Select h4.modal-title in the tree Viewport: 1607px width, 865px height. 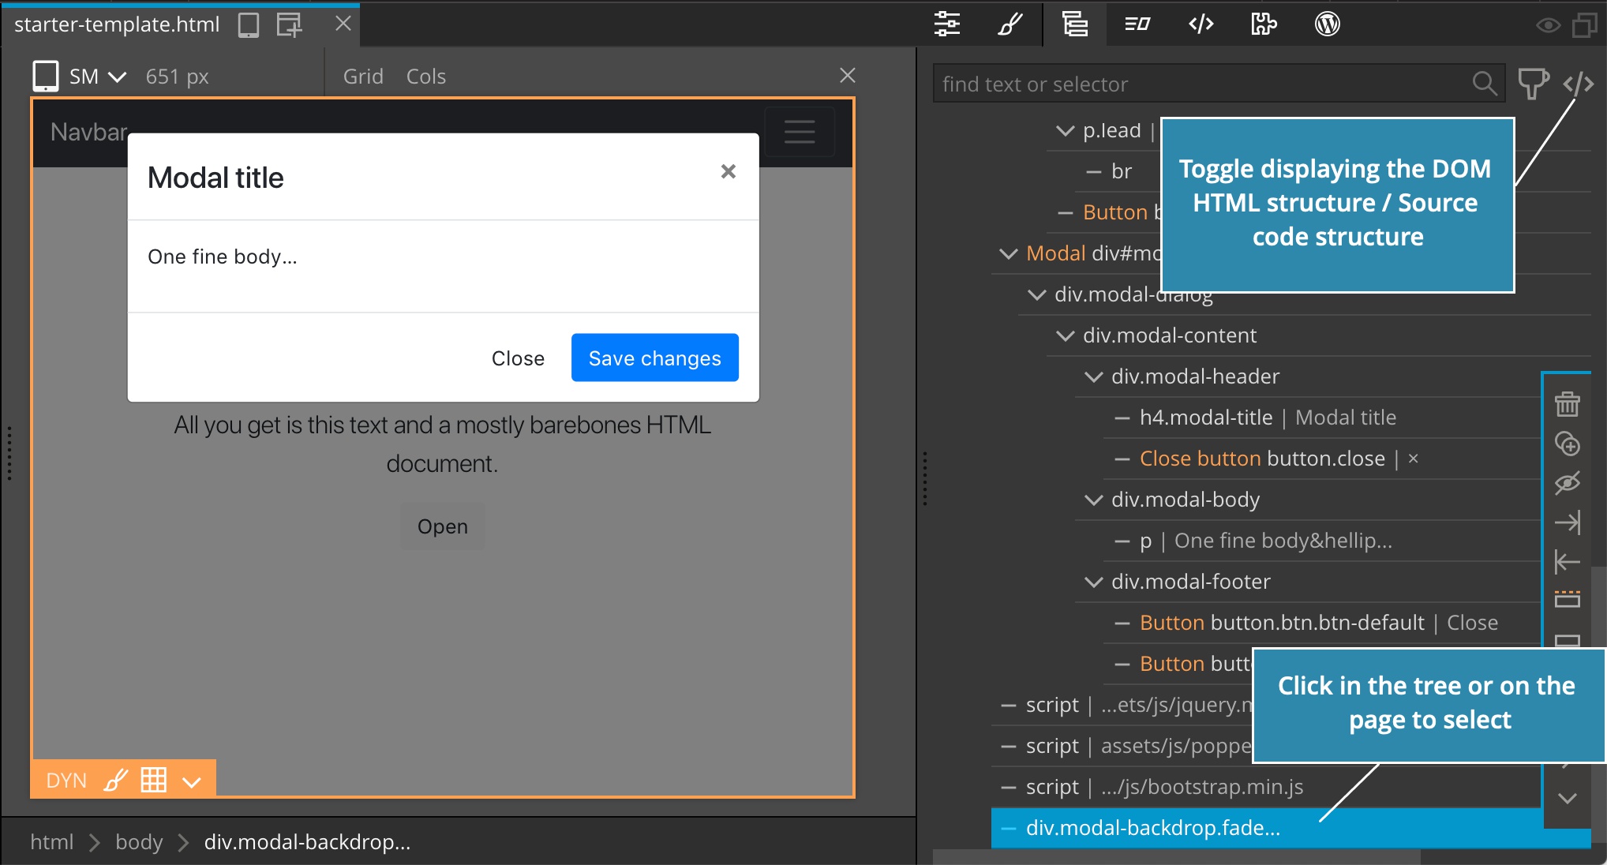click(x=1206, y=418)
